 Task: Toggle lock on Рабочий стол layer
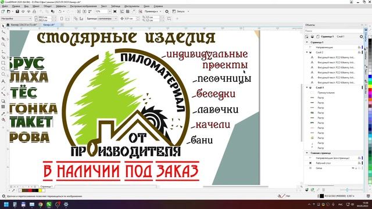pyautogui.click(x=359, y=163)
